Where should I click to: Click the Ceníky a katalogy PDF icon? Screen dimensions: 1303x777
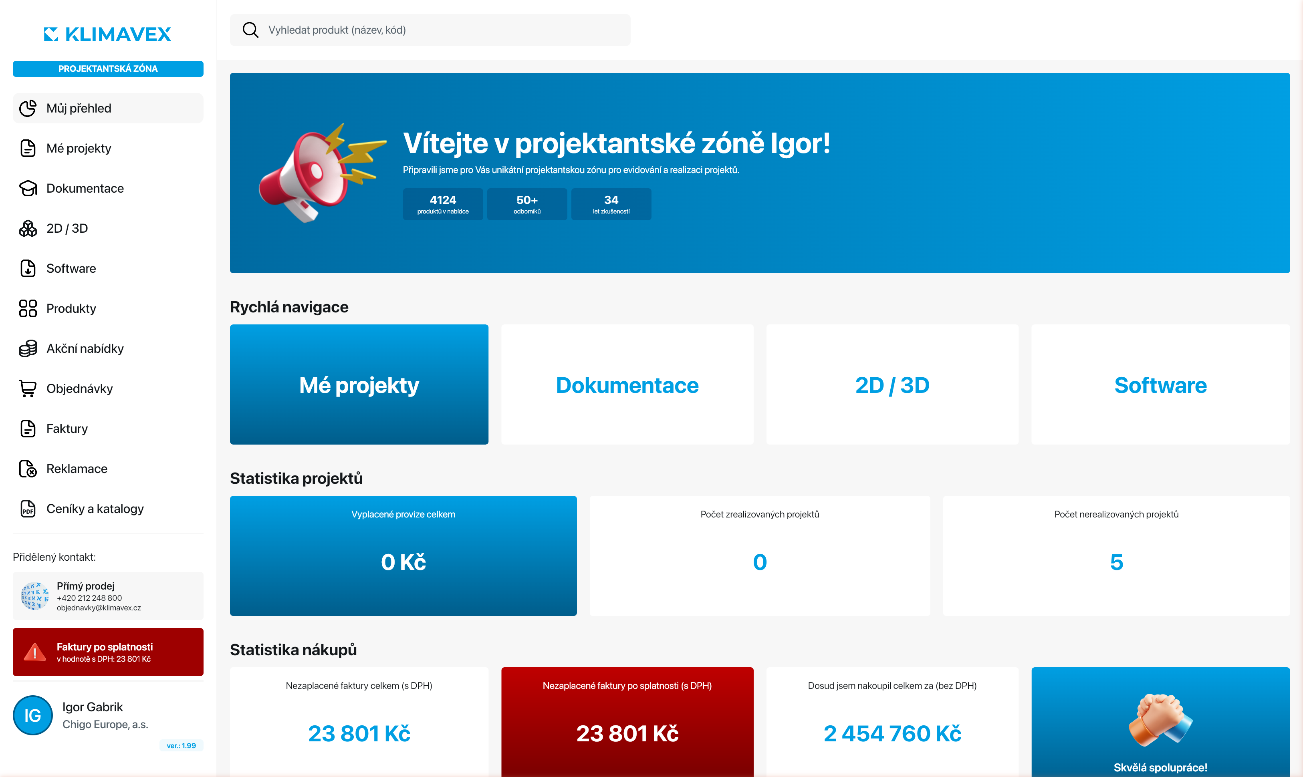pyautogui.click(x=28, y=508)
